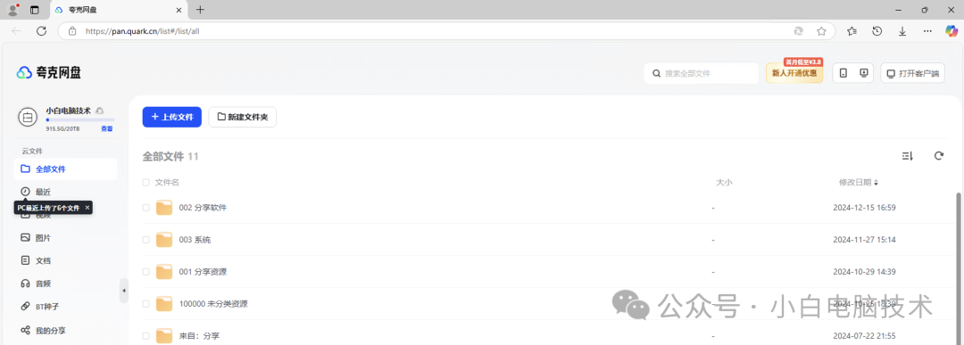
Task: Open the mobile device icon button
Action: (843, 73)
